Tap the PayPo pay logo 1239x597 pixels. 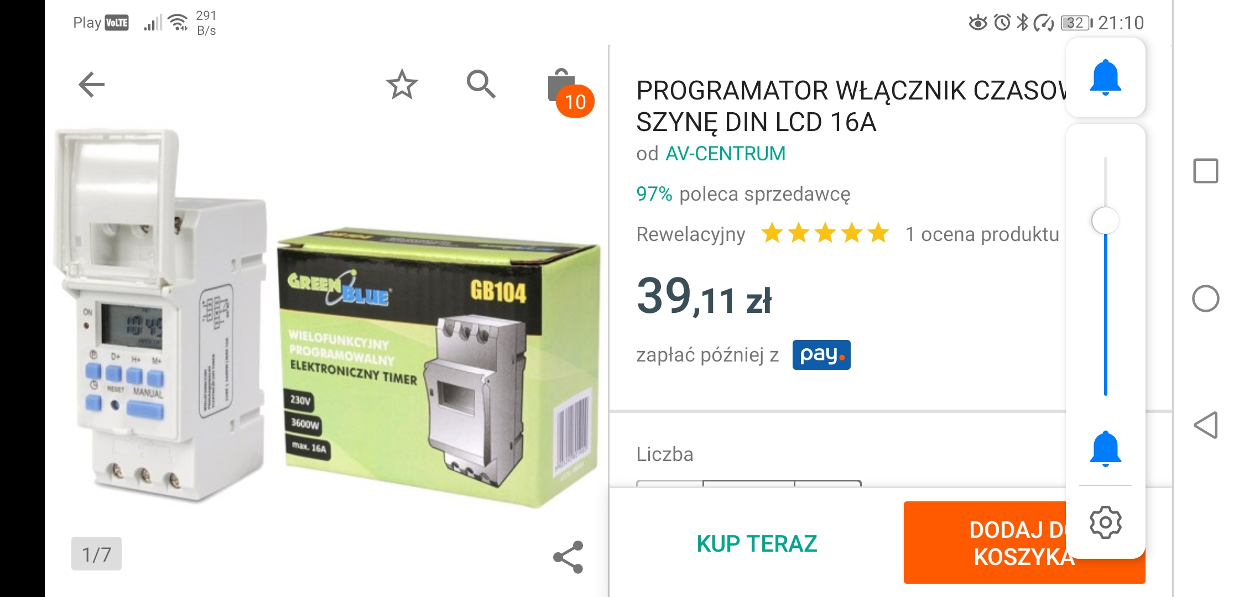click(x=821, y=355)
